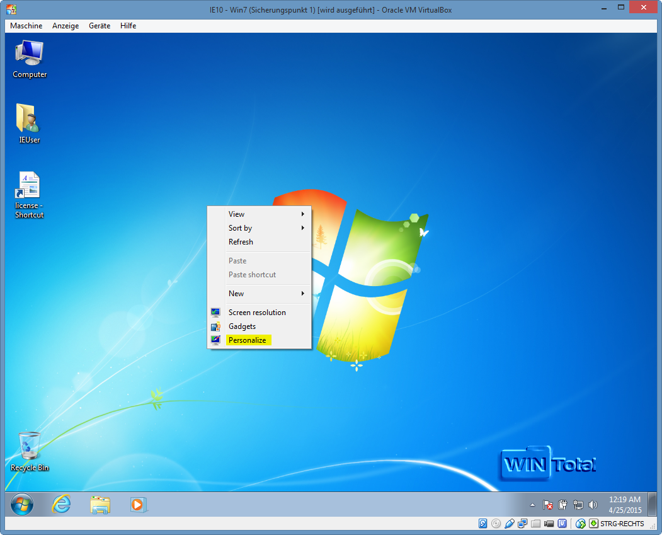The width and height of the screenshot is (662, 535).
Task: Choose Gadgets in the context menu
Action: (260, 326)
